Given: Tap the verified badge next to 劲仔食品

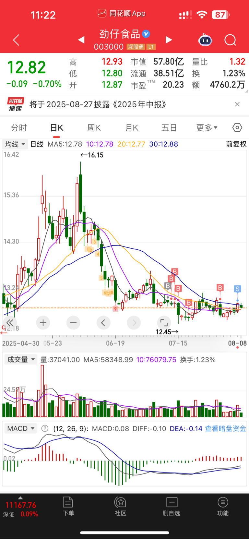Looking at the screenshot, I should pos(146,34).
